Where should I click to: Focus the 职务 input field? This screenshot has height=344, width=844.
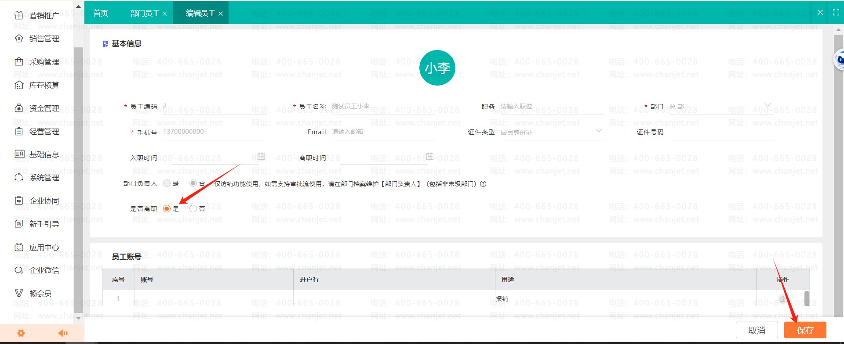[552, 107]
